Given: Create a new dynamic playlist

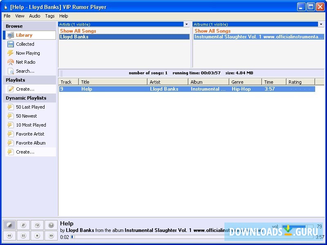Looking at the screenshot, I should 29,152.
